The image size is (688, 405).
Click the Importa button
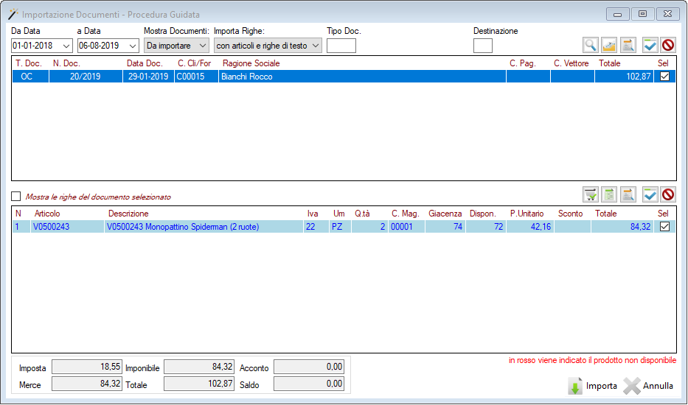click(592, 386)
